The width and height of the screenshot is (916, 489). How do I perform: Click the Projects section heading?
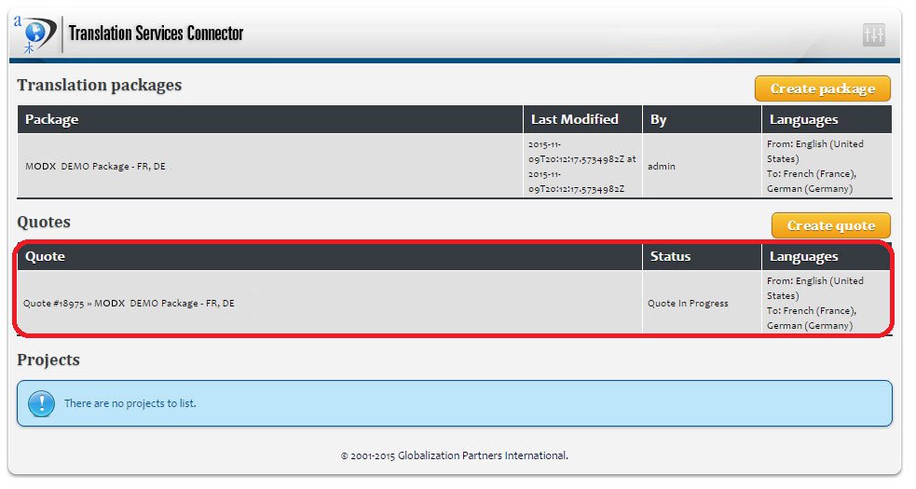click(x=48, y=360)
